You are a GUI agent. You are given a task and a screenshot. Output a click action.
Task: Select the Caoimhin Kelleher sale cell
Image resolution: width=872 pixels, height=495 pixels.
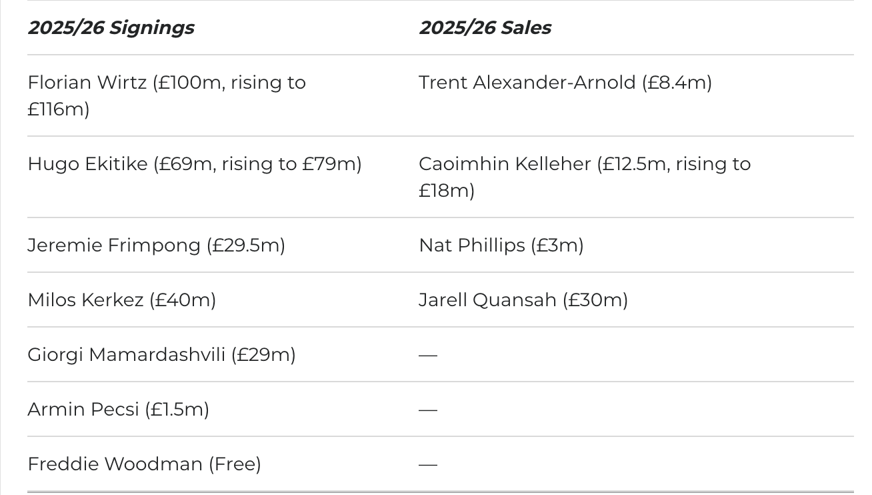pyautogui.click(x=585, y=177)
